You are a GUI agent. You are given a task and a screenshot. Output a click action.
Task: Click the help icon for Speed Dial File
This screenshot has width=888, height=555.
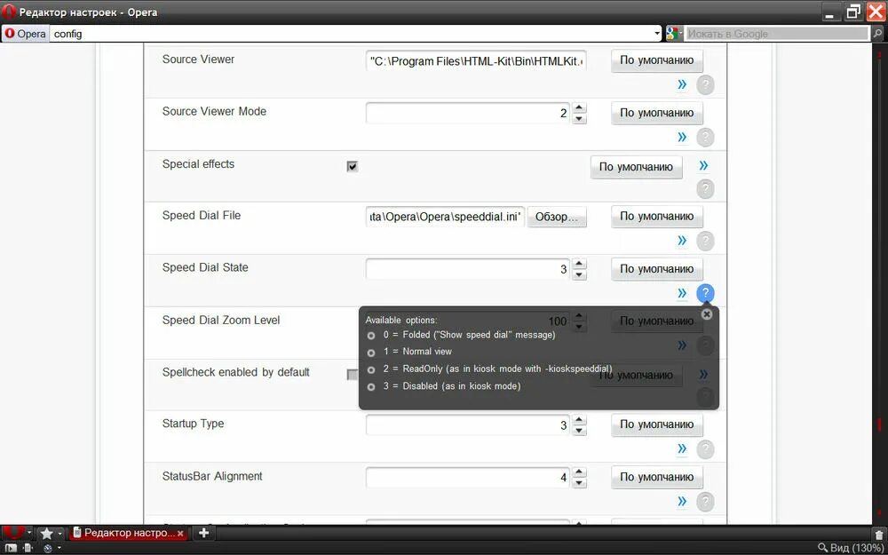(x=705, y=242)
